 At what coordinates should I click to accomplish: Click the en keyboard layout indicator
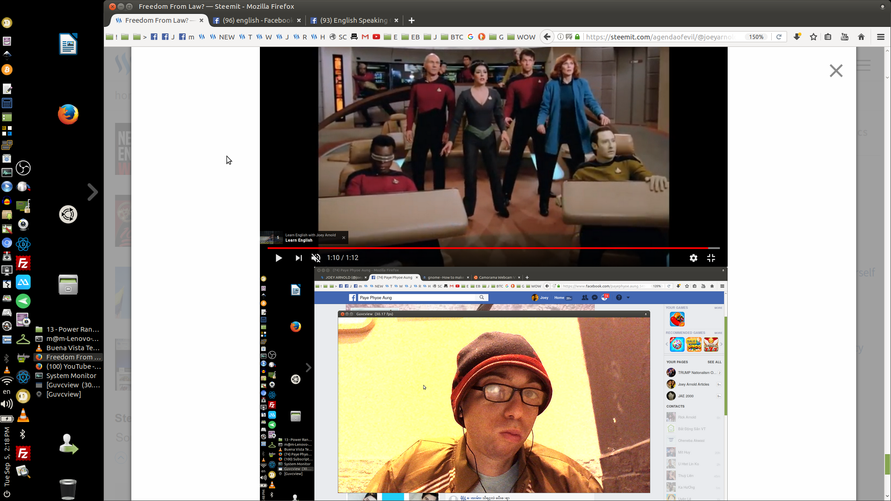(7, 392)
